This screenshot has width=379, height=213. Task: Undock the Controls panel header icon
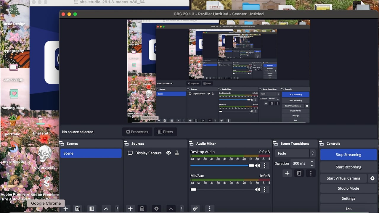coord(322,143)
